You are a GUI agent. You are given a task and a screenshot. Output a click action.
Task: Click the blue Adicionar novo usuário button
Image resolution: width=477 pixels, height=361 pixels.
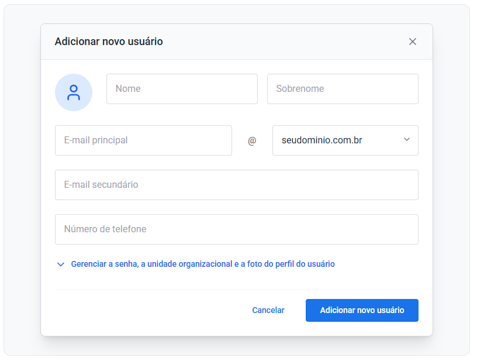362,310
